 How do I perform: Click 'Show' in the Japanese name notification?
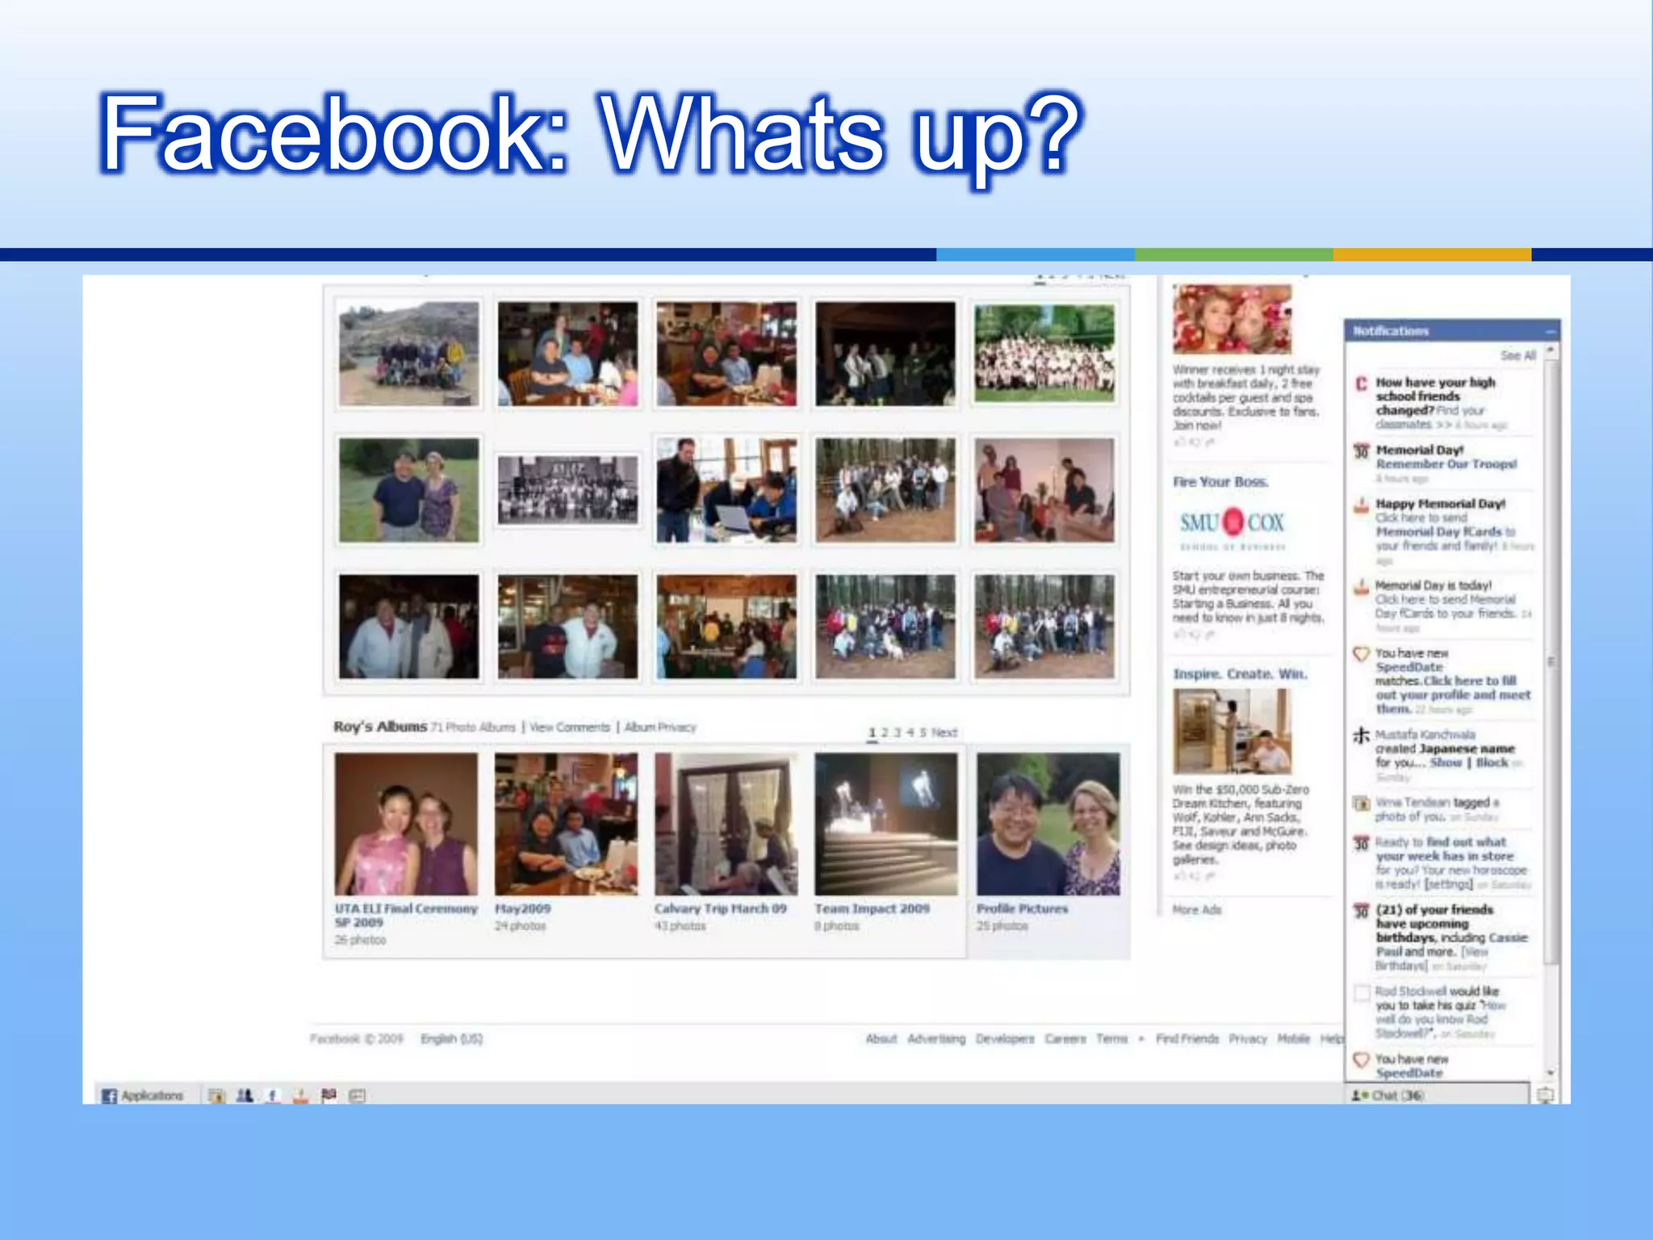pos(1446,763)
